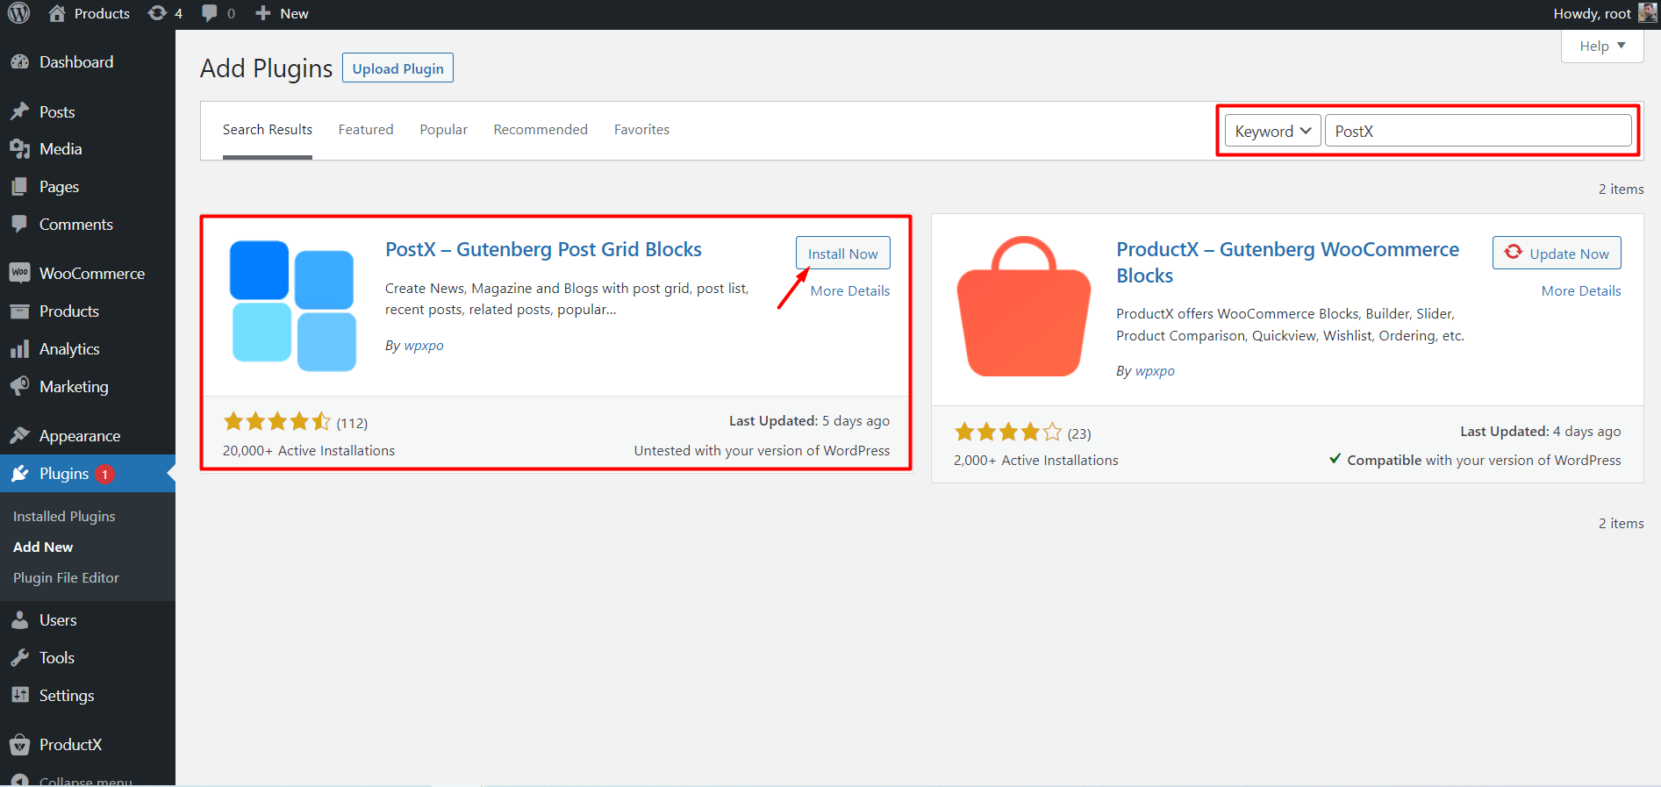Screen dimensions: 1661x787
Task: Open More Details link for PostX
Action: click(x=849, y=291)
